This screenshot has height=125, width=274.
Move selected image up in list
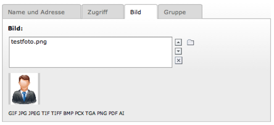pyautogui.click(x=178, y=42)
